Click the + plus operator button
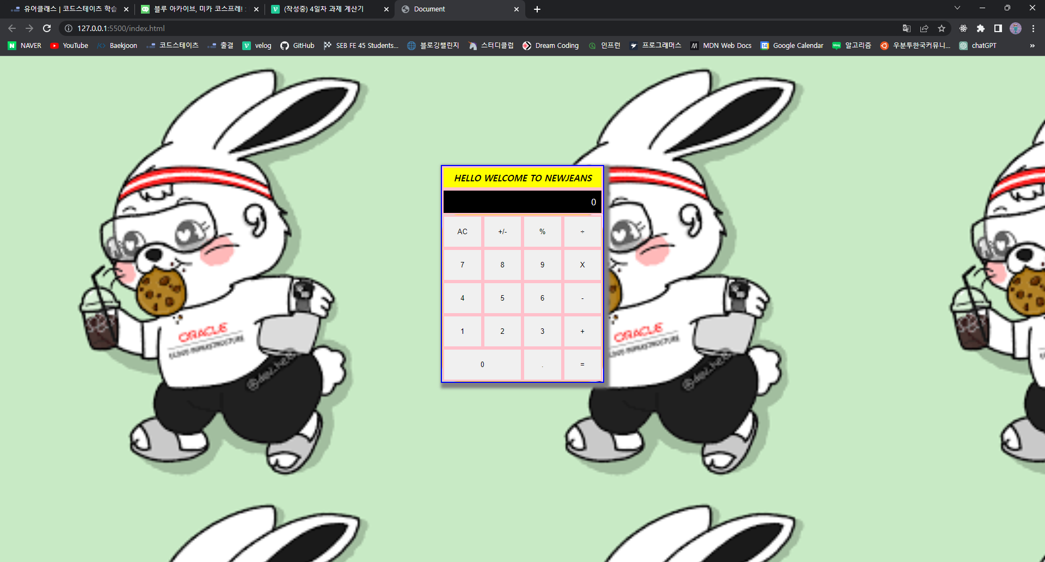 [582, 332]
